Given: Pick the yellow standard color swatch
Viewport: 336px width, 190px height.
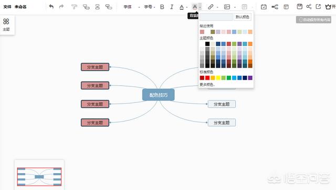Looking at the screenshot, I should coord(218,78).
